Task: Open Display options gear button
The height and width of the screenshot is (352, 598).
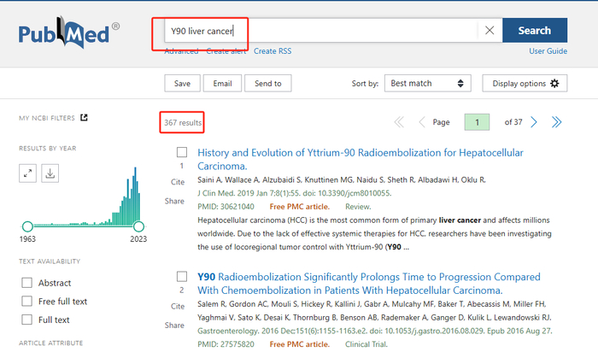Action: 525,83
